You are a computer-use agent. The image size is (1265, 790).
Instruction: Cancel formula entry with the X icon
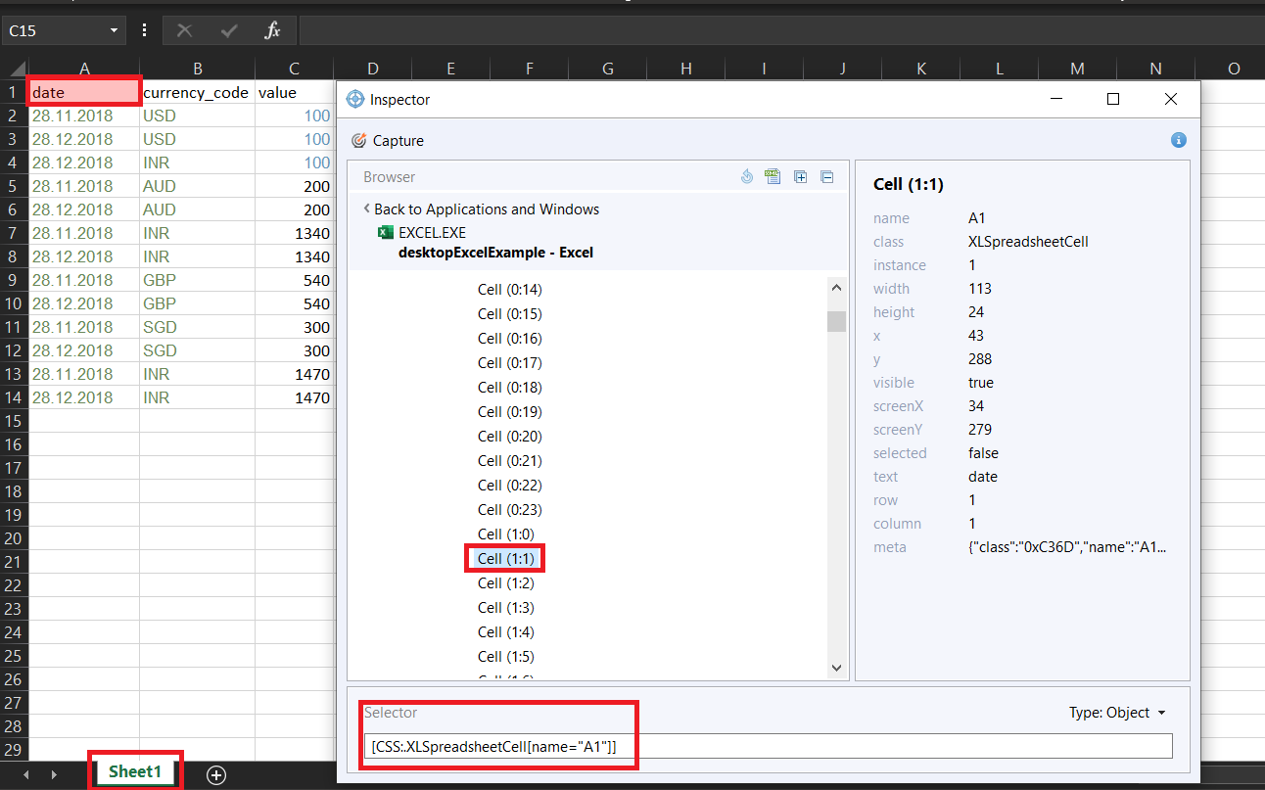184,30
